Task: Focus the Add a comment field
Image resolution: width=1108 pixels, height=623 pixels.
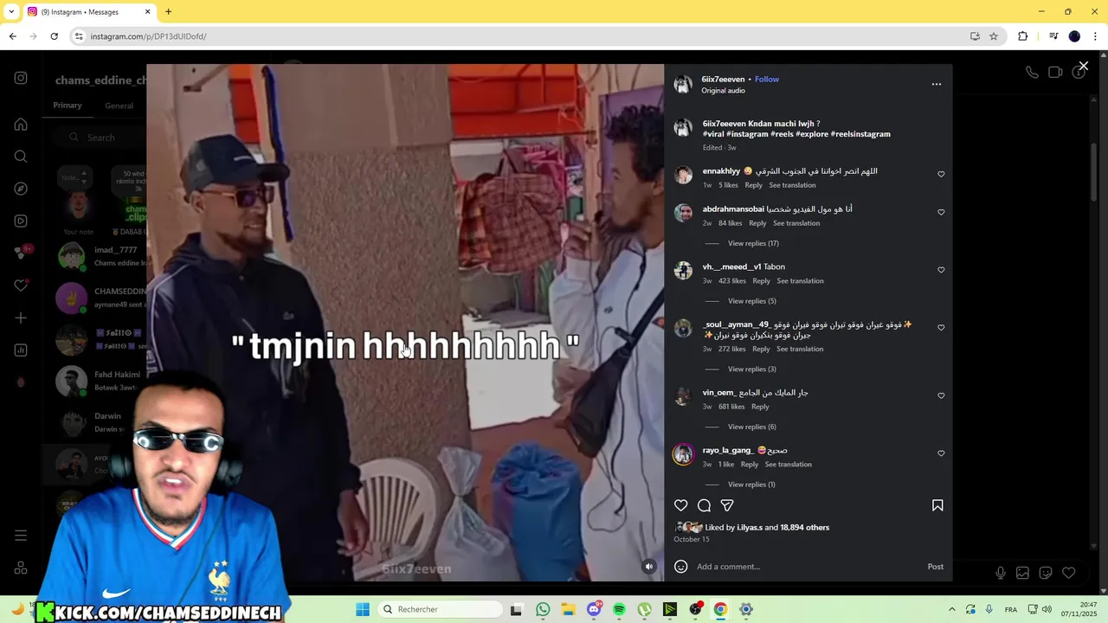Action: [x=805, y=567]
